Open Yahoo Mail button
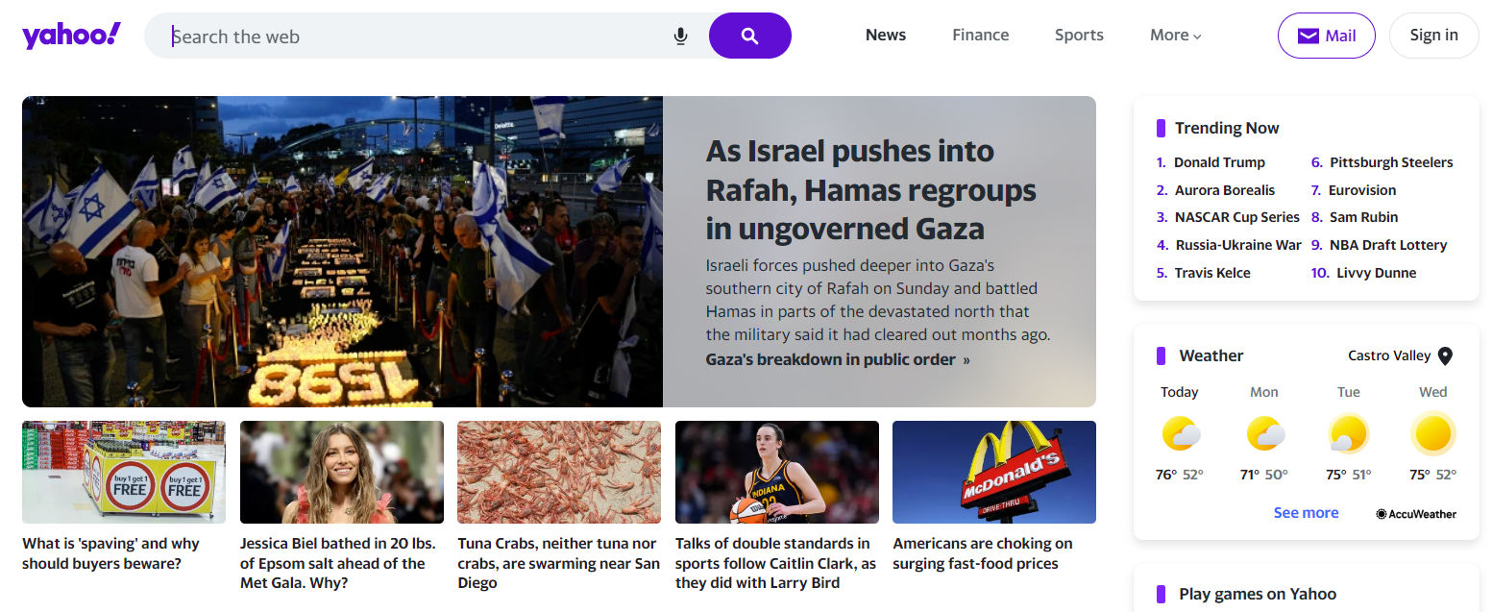Screen dimensions: 1492x612 pos(1327,36)
